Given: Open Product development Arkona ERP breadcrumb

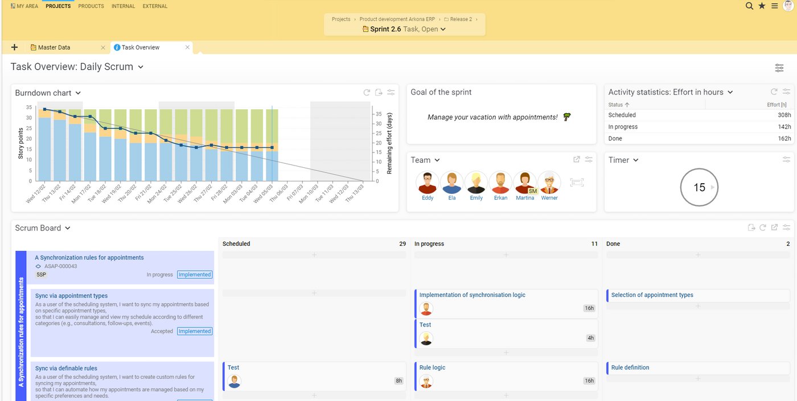Looking at the screenshot, I should 397,19.
